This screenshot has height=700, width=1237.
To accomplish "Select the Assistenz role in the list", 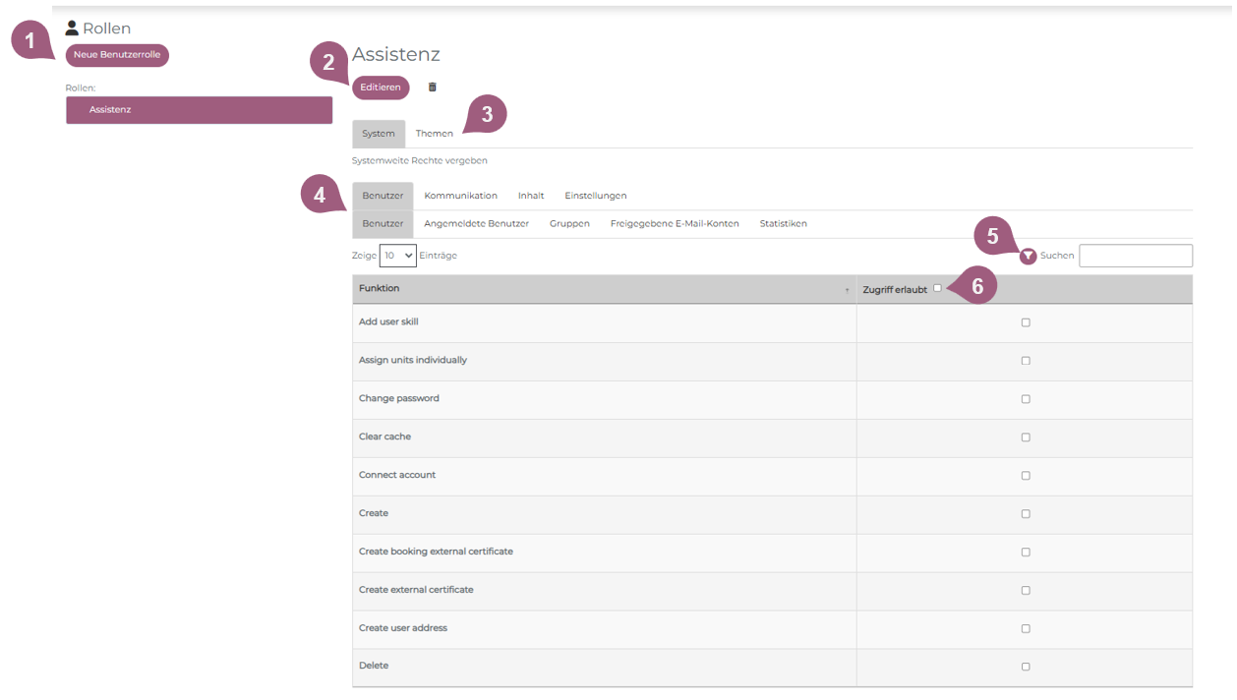I will pyautogui.click(x=199, y=110).
